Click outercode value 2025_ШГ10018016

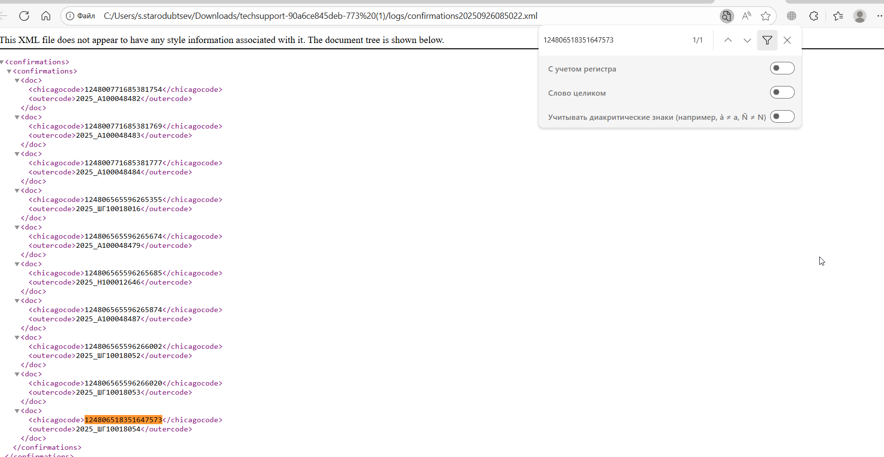coord(108,209)
